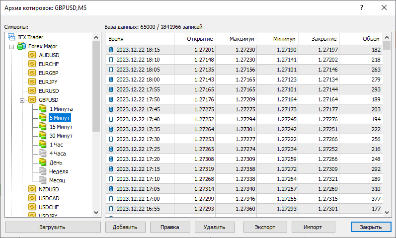Click the USDCHF coin icon

pos(32,207)
